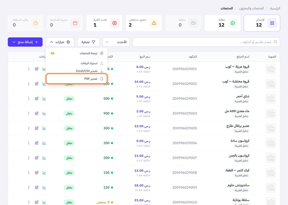Open more actions for شاي أحمر
Screen dimensions: 288x205
click(29, 99)
